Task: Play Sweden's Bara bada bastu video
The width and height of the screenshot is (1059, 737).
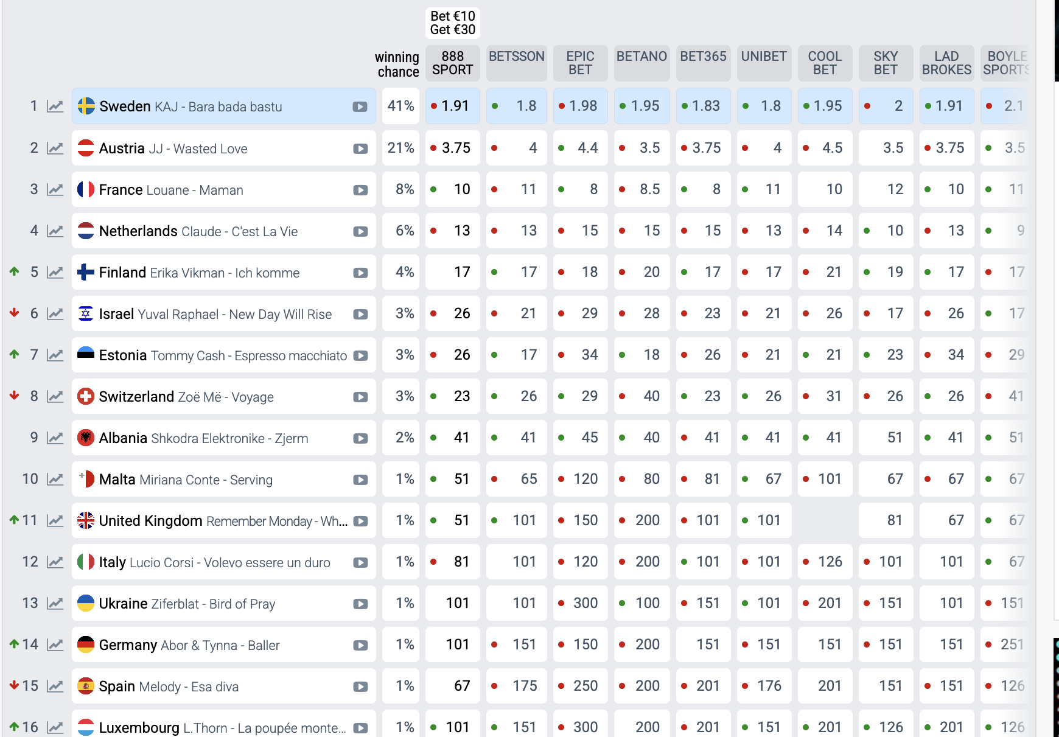Action: click(360, 107)
